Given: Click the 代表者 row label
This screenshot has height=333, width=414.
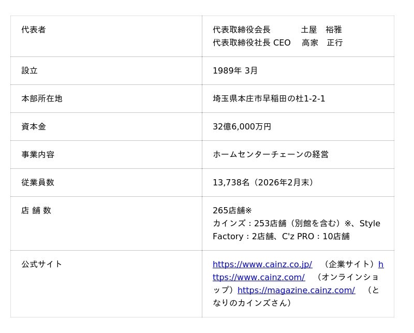Looking at the screenshot, I should (x=34, y=30).
